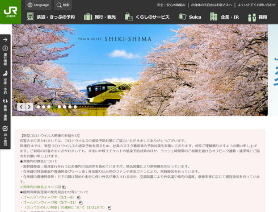Select the third carousel dot

point(49,107)
